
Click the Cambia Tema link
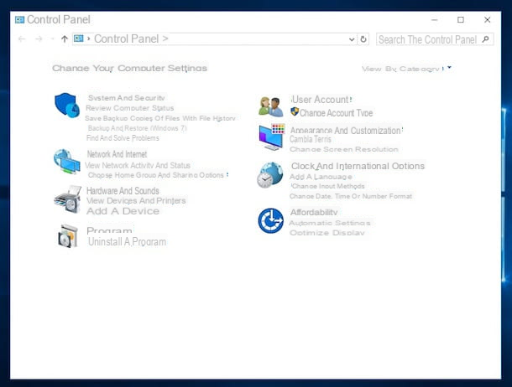(311, 139)
